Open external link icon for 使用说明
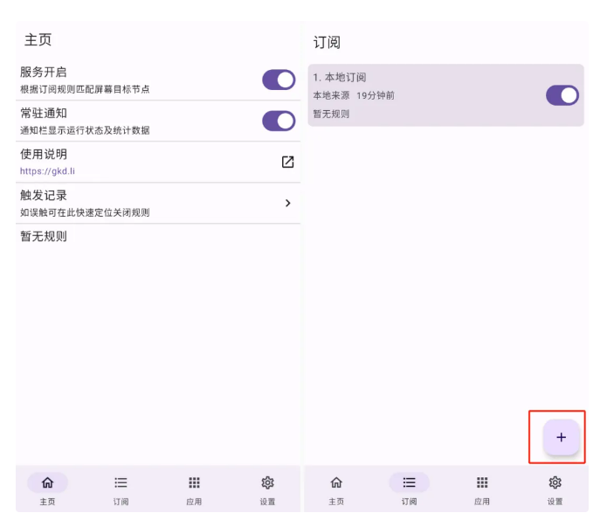593x520 pixels. pyautogui.click(x=287, y=162)
